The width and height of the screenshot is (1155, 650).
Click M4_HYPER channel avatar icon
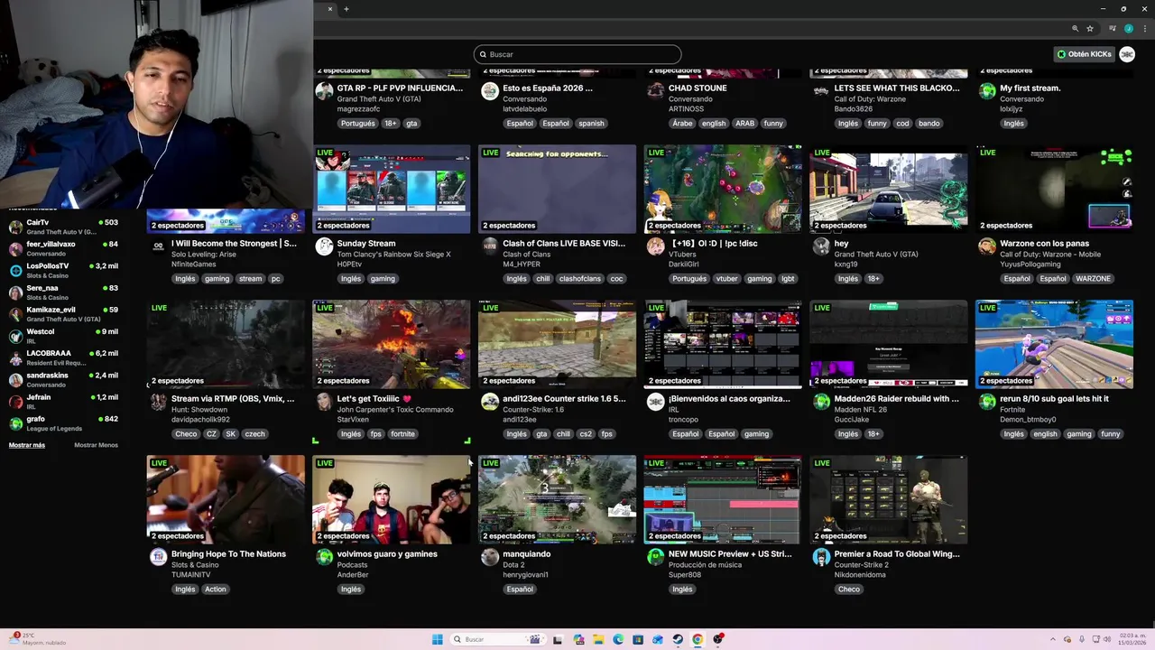coord(489,246)
